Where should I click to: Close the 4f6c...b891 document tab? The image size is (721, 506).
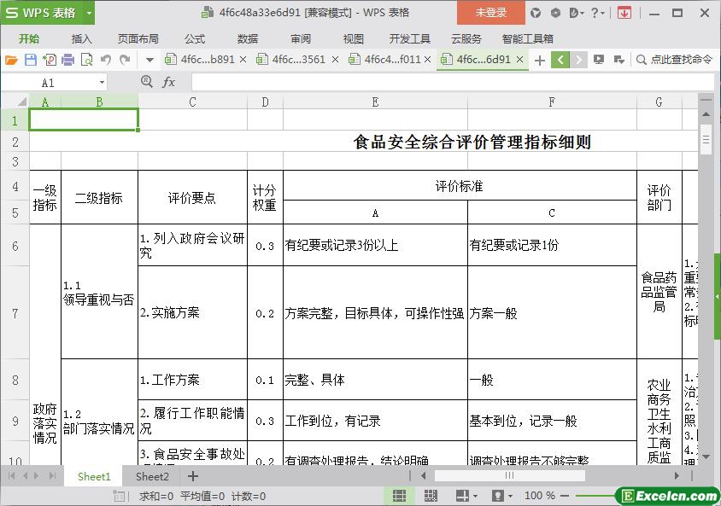point(243,60)
